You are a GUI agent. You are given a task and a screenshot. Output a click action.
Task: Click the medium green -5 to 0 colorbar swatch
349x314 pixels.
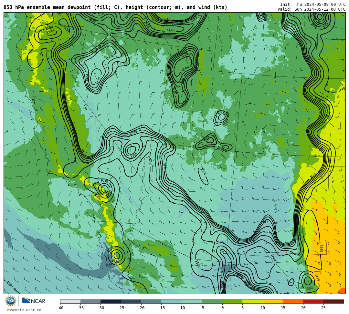click(212, 301)
